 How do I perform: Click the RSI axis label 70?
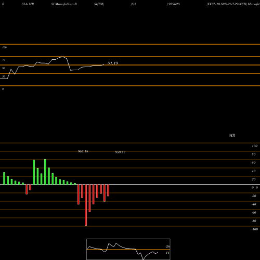4,60
